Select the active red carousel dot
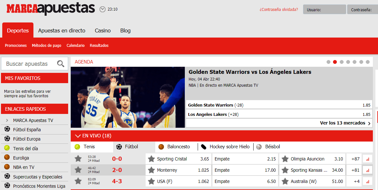This screenshot has height=190, width=378. click(x=335, y=62)
